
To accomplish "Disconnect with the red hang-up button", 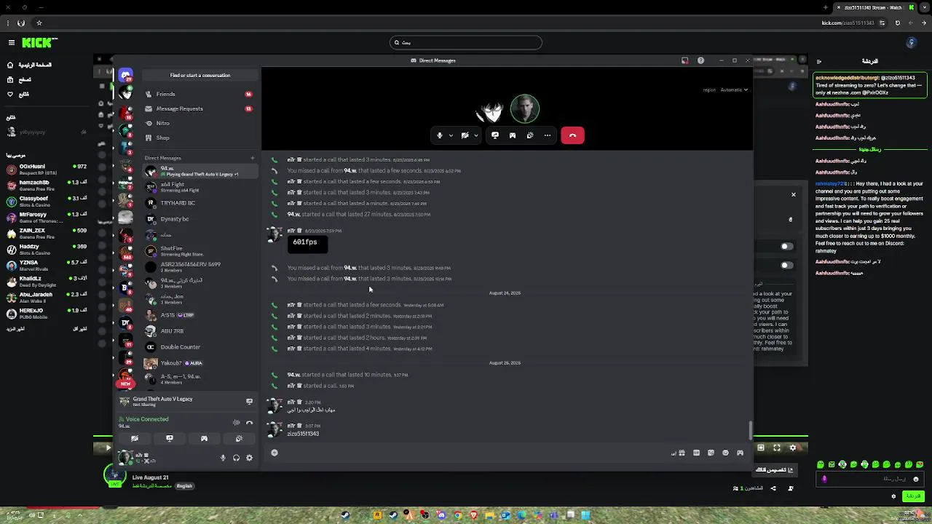I will click(x=572, y=135).
